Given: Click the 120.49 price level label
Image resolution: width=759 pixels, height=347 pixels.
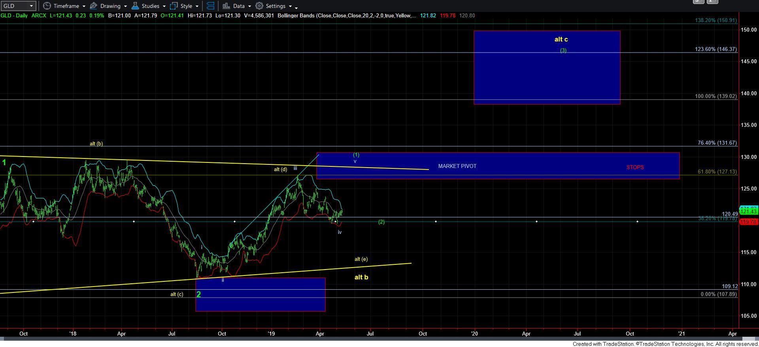Looking at the screenshot, I should (x=730, y=214).
